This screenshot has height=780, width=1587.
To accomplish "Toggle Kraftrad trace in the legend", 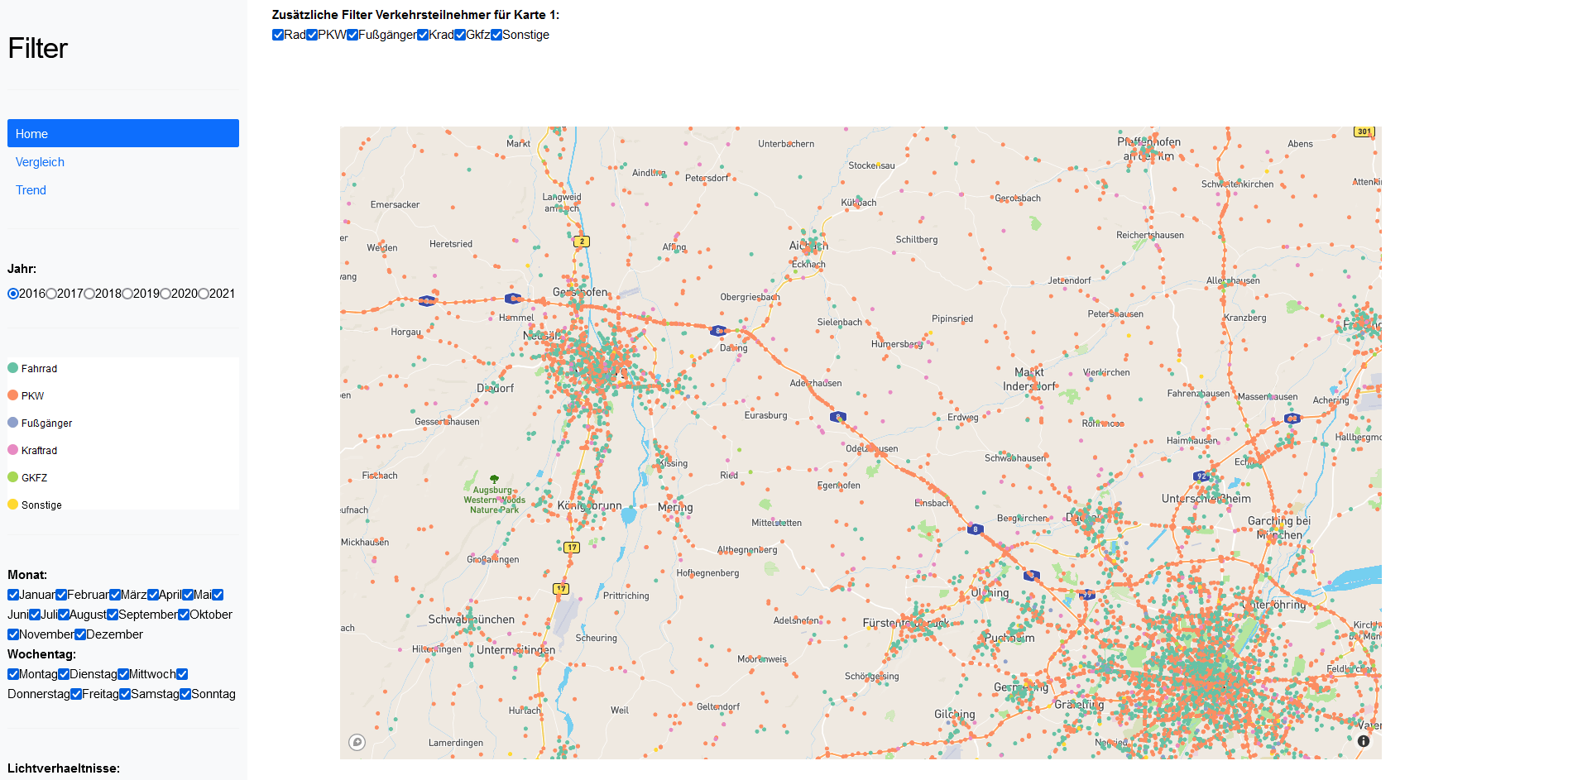I will tap(33, 450).
